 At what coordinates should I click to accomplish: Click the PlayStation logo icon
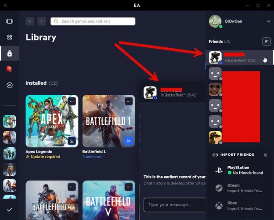click(219, 170)
